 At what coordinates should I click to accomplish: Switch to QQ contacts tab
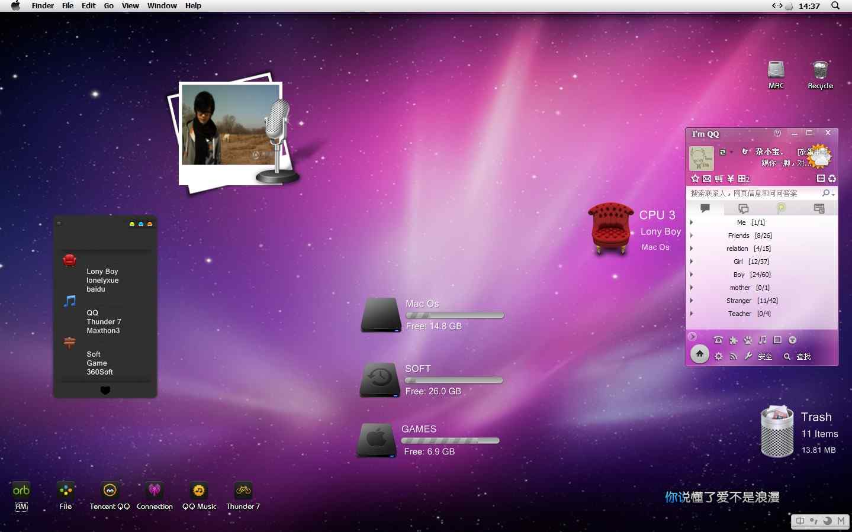pos(705,208)
